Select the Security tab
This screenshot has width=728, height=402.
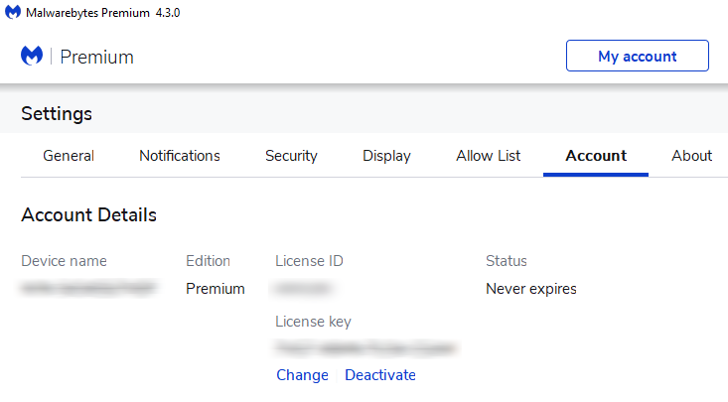coord(291,156)
